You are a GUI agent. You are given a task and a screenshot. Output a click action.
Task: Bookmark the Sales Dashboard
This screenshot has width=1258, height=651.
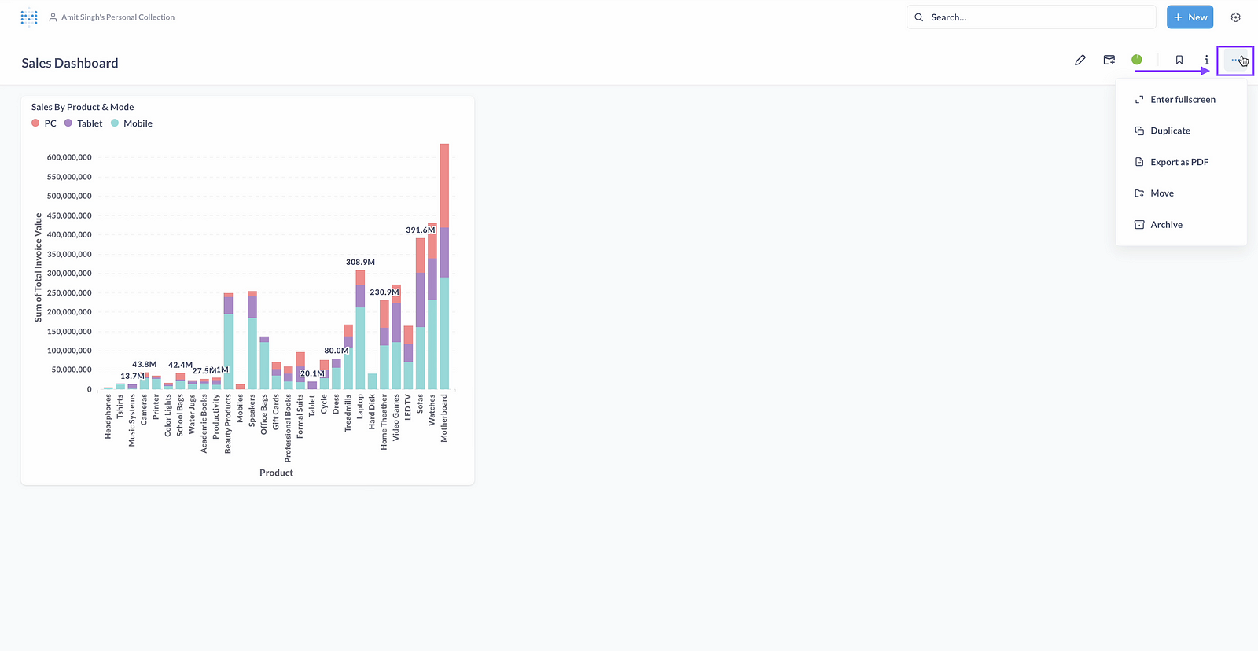click(1179, 61)
